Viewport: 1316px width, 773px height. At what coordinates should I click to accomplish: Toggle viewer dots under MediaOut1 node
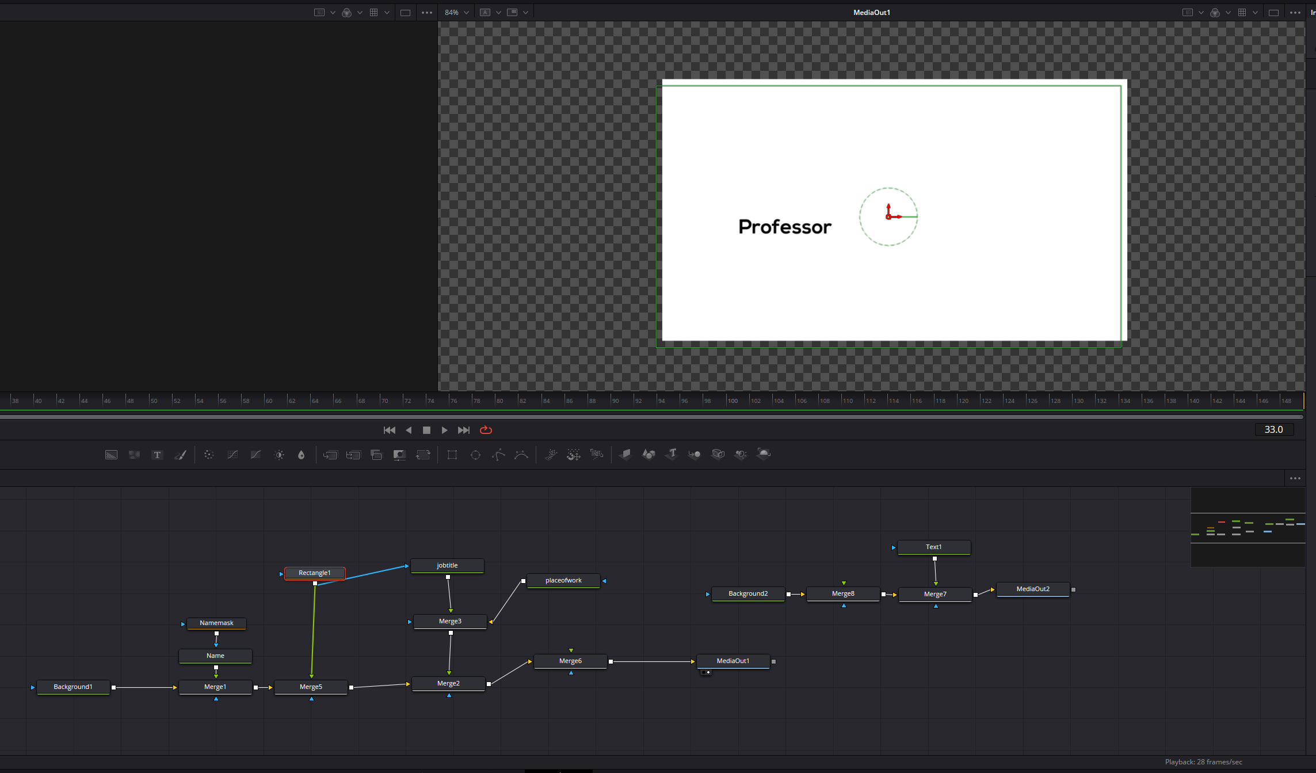[706, 672]
